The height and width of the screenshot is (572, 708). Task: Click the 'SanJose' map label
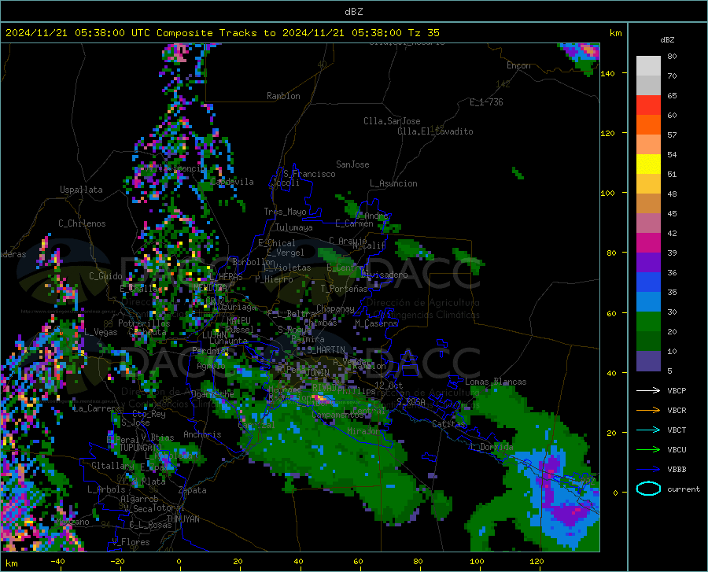click(x=352, y=164)
